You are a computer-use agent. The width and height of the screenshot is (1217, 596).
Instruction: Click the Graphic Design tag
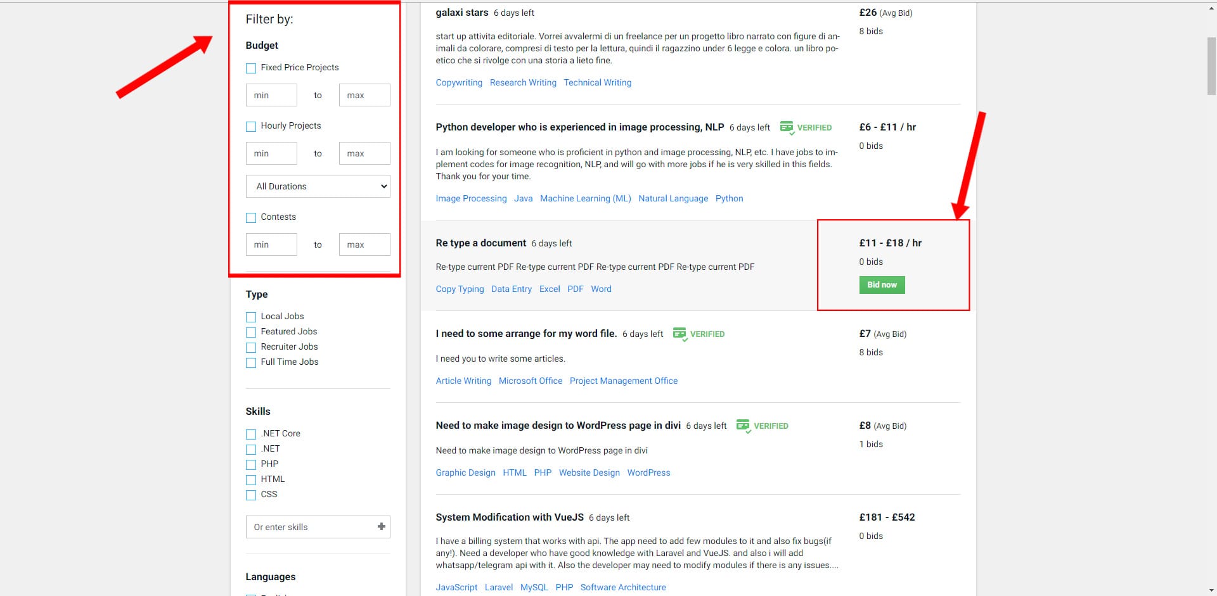click(465, 472)
